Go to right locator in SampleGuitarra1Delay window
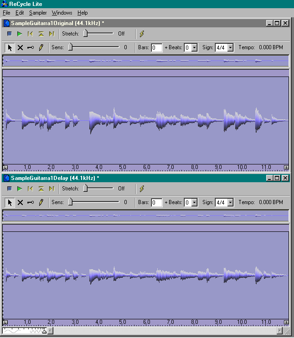This screenshot has height=338, width=294. click(x=52, y=189)
